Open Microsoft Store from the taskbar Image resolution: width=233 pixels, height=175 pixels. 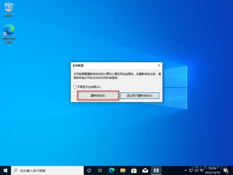[x=134, y=170]
